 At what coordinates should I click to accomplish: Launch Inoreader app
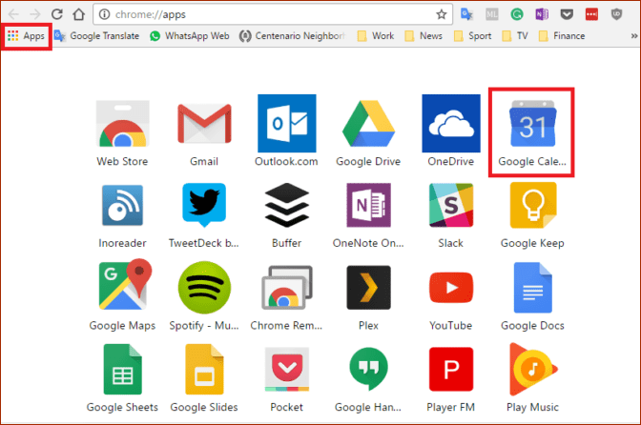coord(122,214)
